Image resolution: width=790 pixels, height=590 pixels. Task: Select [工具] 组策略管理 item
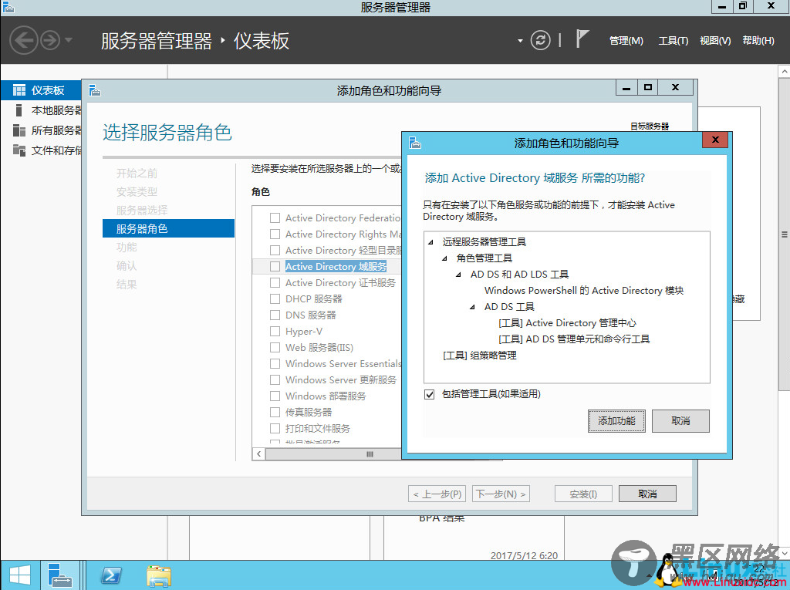coord(480,356)
